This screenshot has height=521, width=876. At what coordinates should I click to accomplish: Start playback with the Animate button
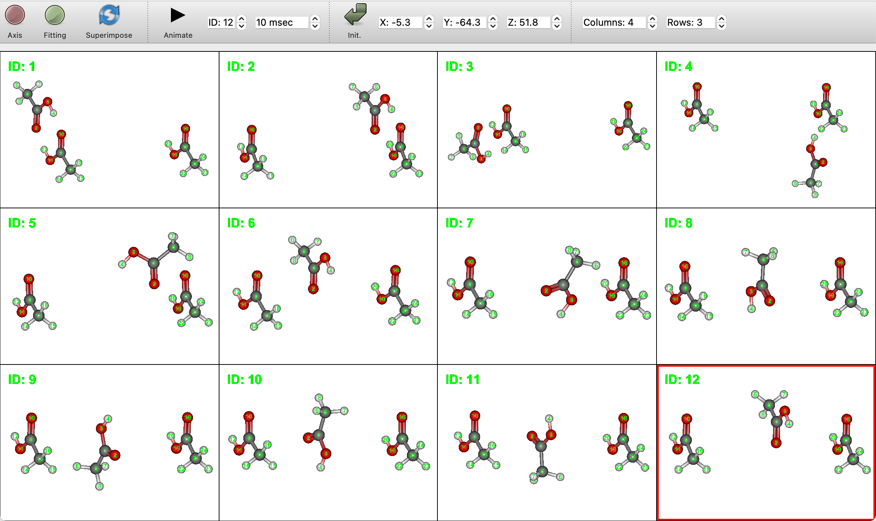tap(177, 15)
